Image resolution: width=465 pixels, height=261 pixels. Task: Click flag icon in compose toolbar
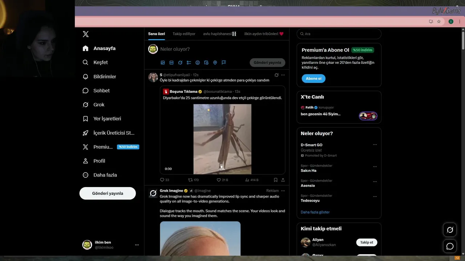click(x=224, y=62)
